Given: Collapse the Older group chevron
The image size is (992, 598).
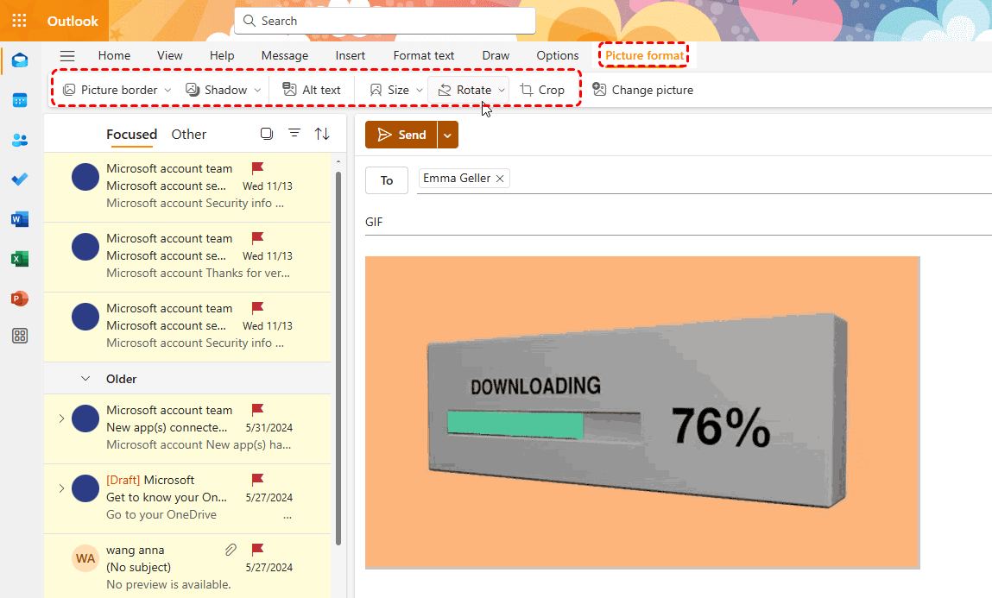Looking at the screenshot, I should (x=85, y=379).
